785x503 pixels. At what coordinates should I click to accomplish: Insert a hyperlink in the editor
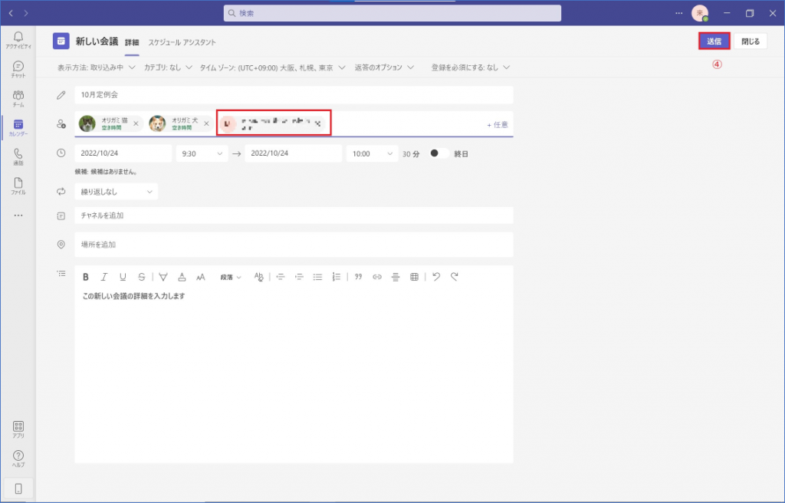click(376, 277)
